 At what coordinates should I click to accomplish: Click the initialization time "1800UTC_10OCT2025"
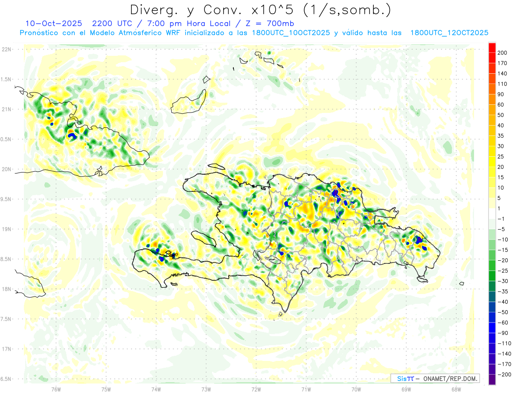291,33
